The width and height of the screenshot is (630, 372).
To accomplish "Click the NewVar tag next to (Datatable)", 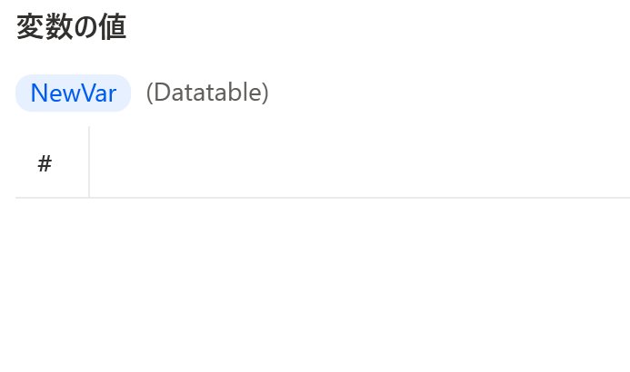I will tap(73, 93).
